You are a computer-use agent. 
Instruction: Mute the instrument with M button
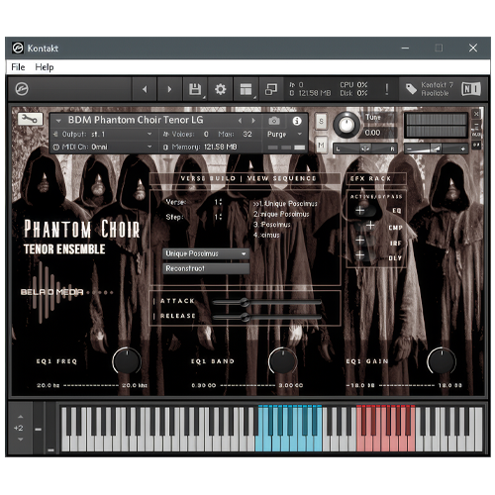pos(321,146)
